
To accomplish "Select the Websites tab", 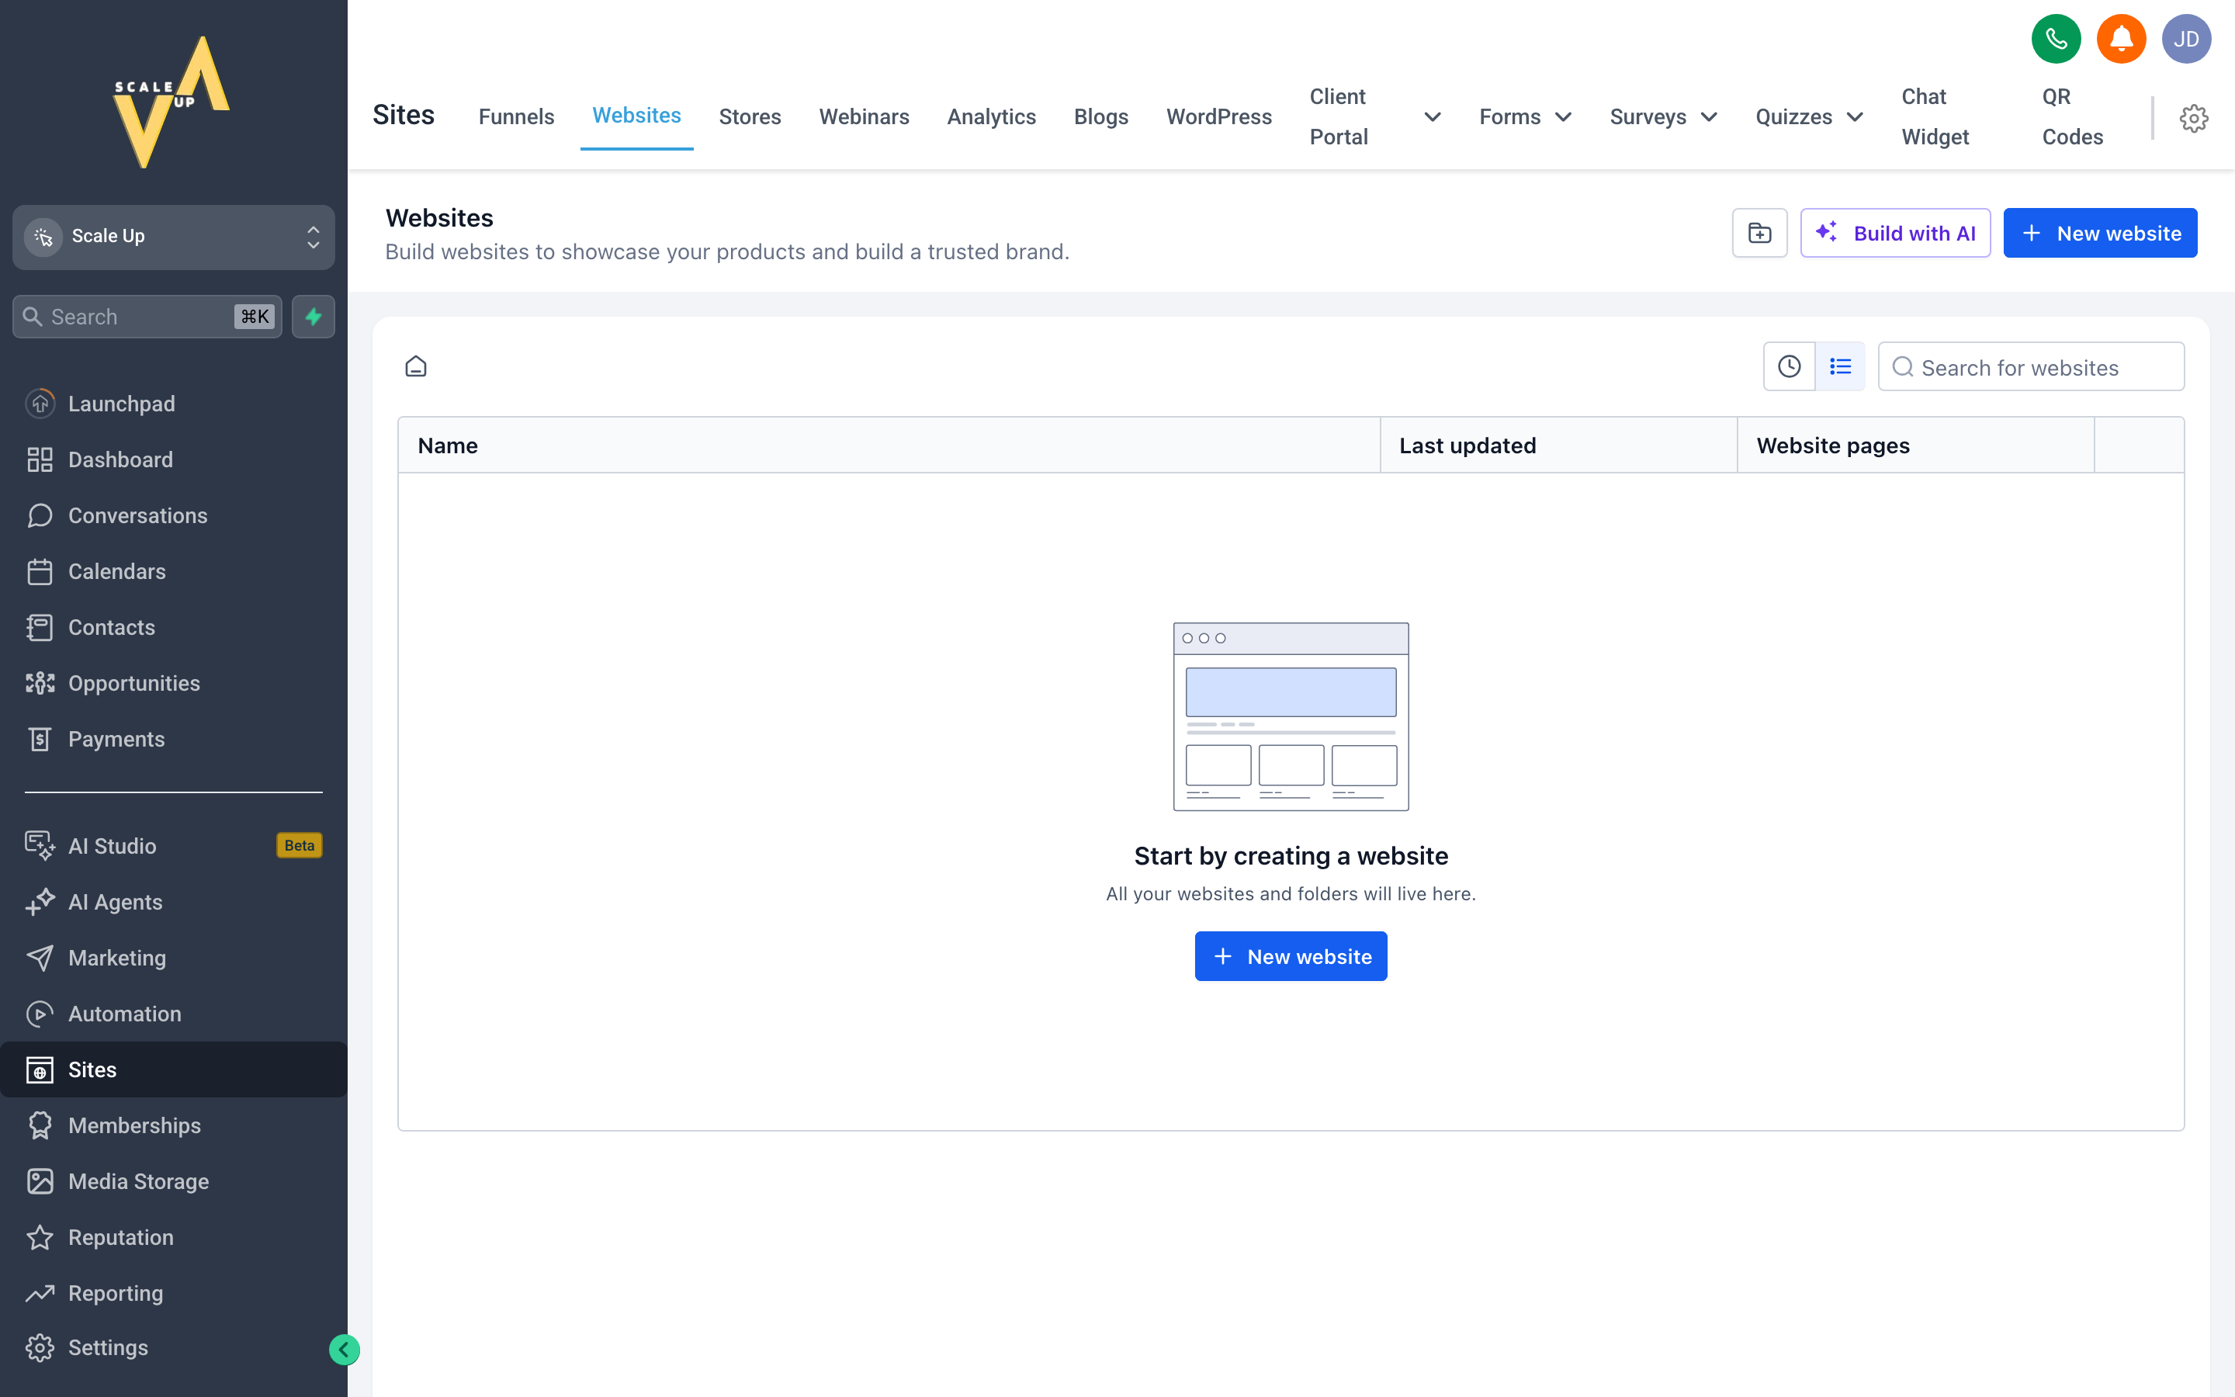I will click(x=636, y=116).
